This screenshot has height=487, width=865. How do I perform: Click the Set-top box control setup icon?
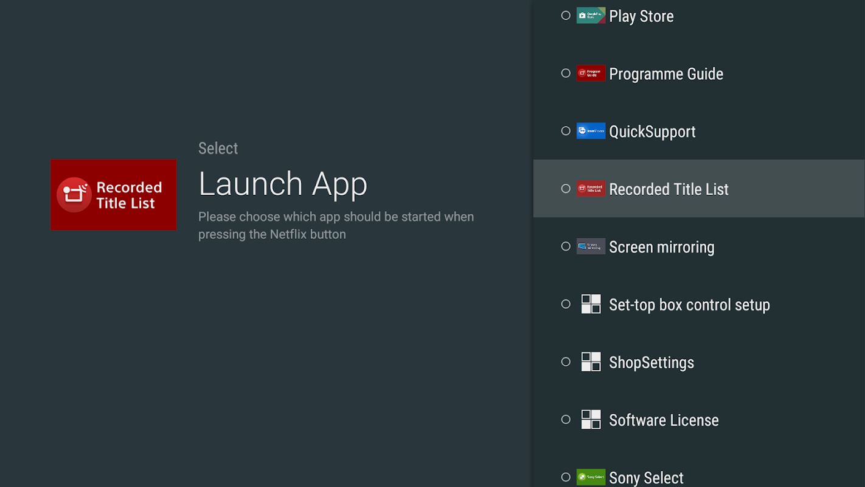point(591,304)
